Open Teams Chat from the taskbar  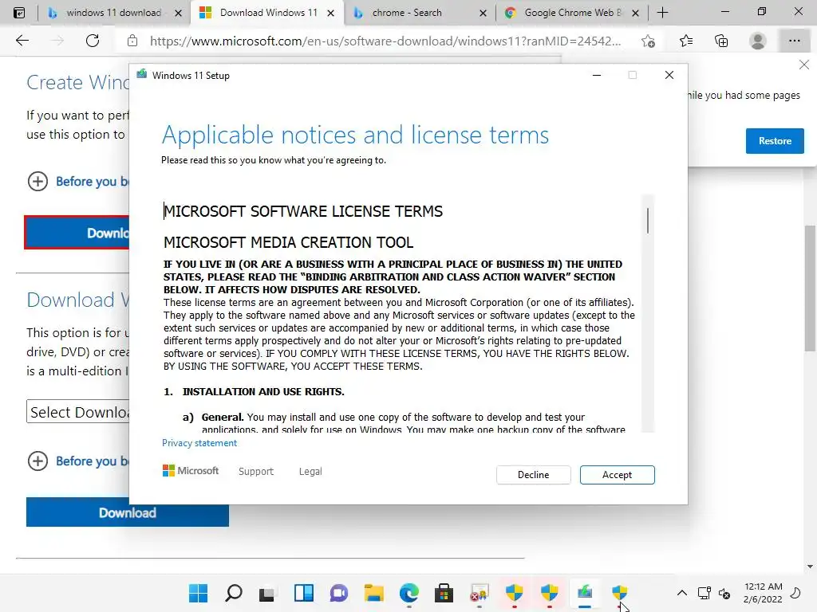338,593
